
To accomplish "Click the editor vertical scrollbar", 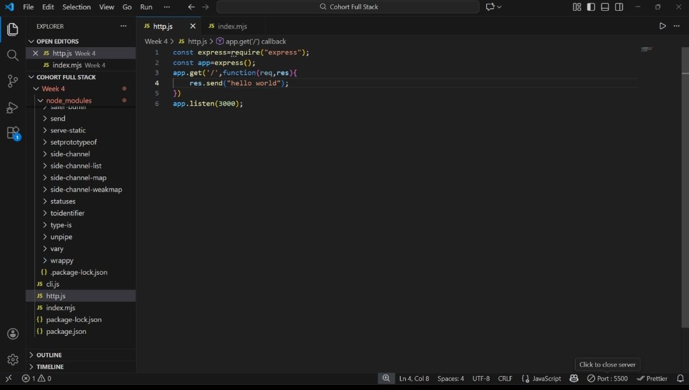I will coord(685,187).
